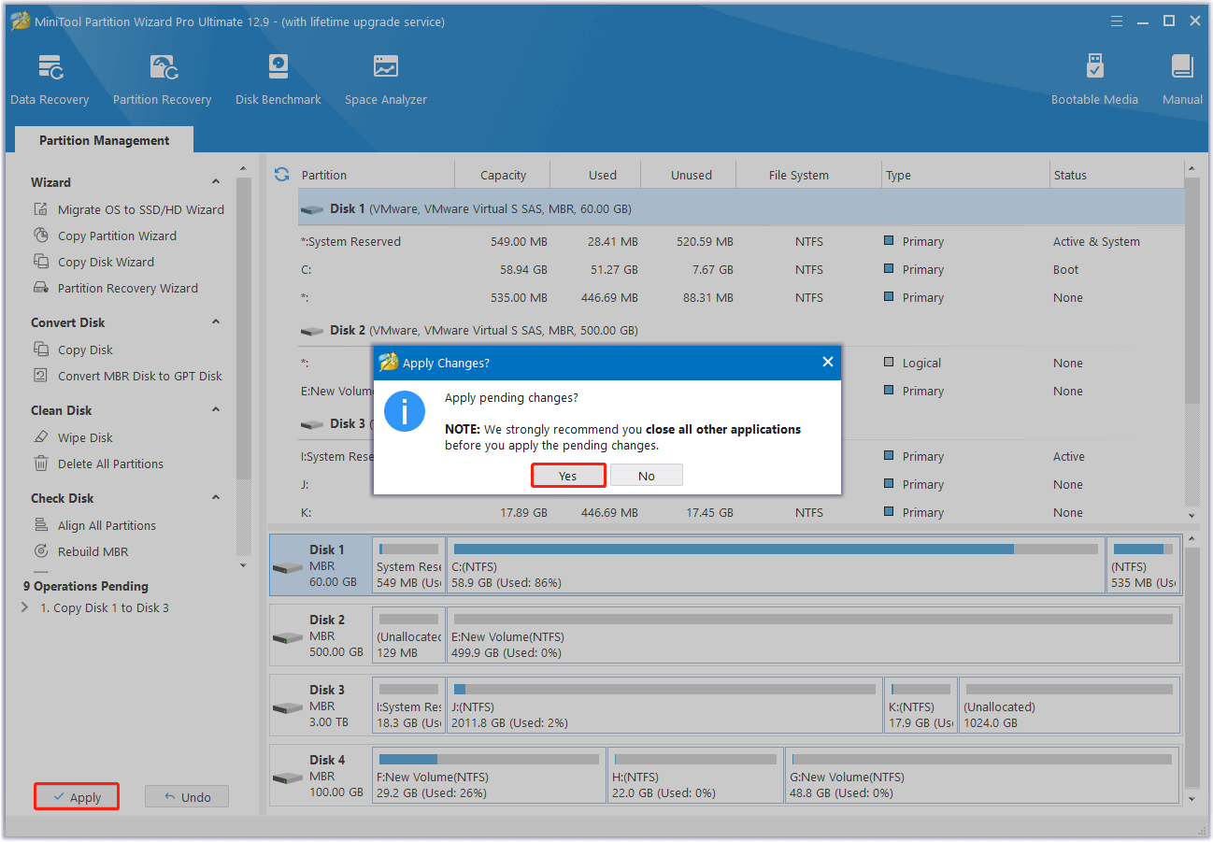This screenshot has width=1213, height=842.
Task: Select Rebuild MBR
Action: pos(81,551)
